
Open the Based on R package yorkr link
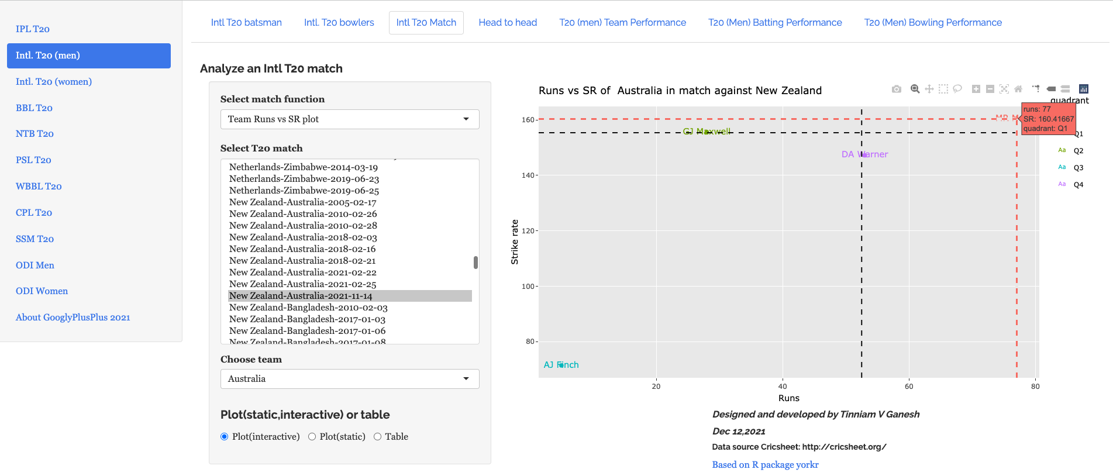pos(765,465)
